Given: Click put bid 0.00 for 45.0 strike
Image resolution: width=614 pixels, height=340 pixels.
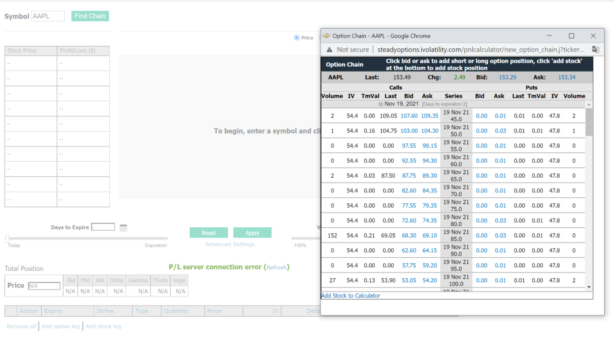Looking at the screenshot, I should pyautogui.click(x=481, y=116).
